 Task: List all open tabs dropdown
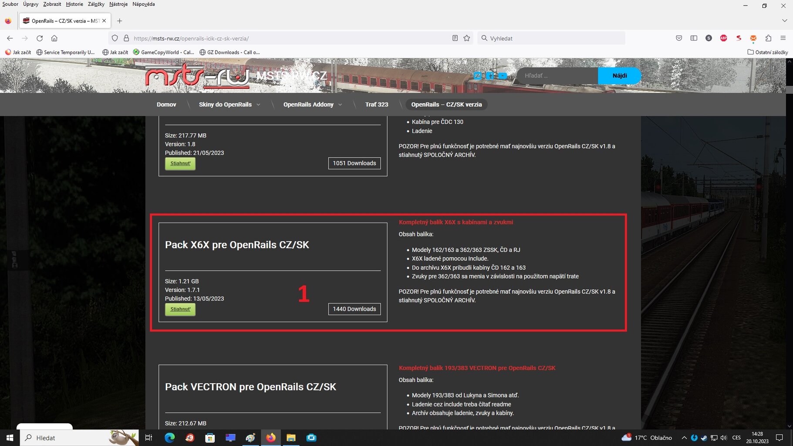click(x=784, y=20)
